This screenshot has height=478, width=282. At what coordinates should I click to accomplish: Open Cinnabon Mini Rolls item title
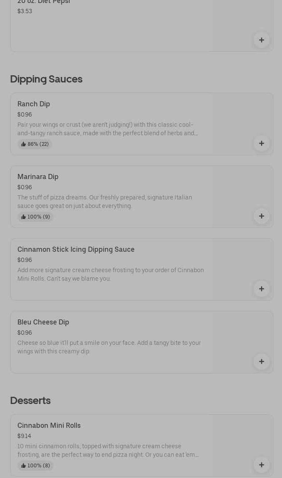tap(49, 426)
